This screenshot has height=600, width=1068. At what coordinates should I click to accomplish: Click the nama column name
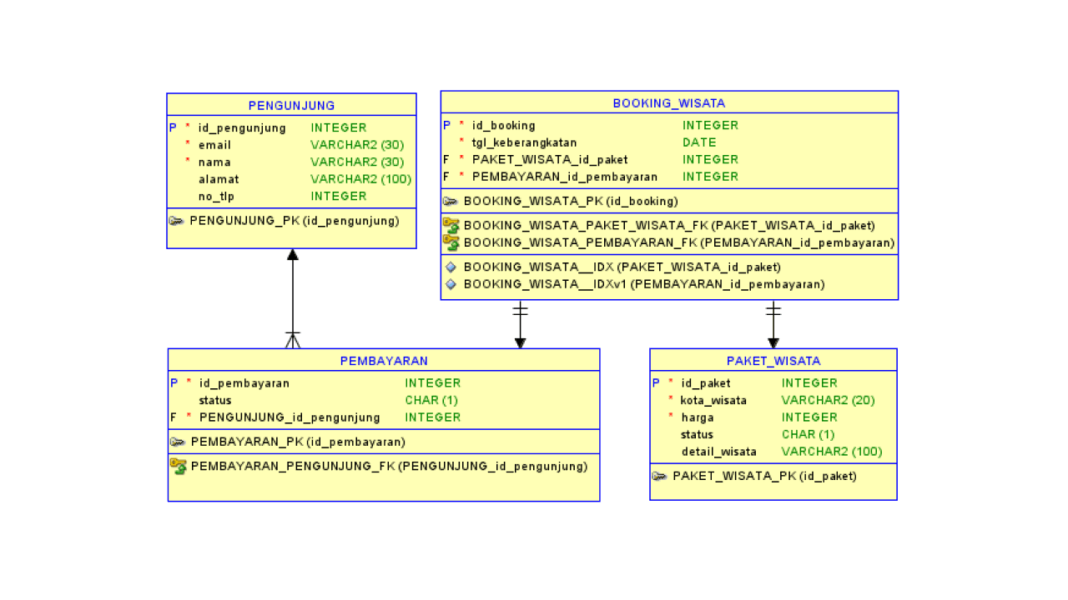click(x=214, y=162)
